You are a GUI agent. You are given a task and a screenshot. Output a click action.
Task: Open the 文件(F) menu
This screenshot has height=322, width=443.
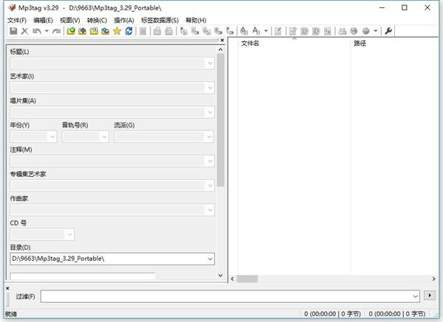pos(17,21)
